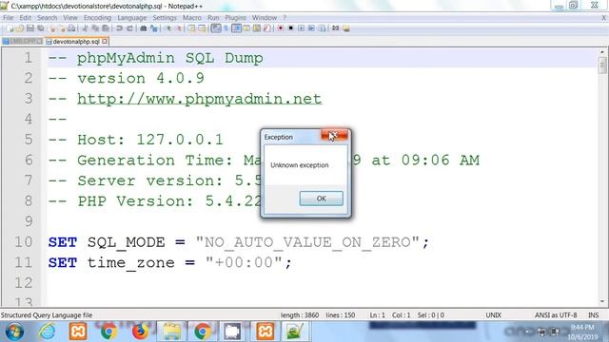
Task: Select the devotonalphp.sql document tab
Action: click(76, 41)
